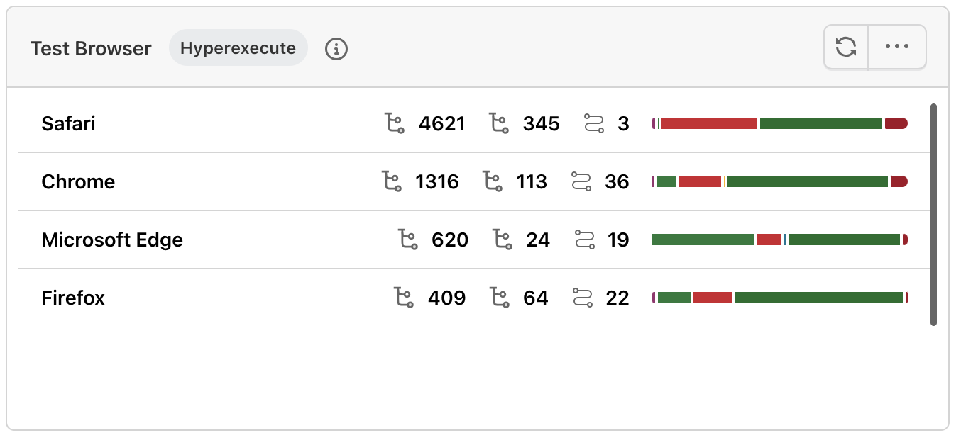Image resolution: width=961 pixels, height=445 pixels.
Task: Click the first branch icon in Firefox row
Action: click(404, 298)
